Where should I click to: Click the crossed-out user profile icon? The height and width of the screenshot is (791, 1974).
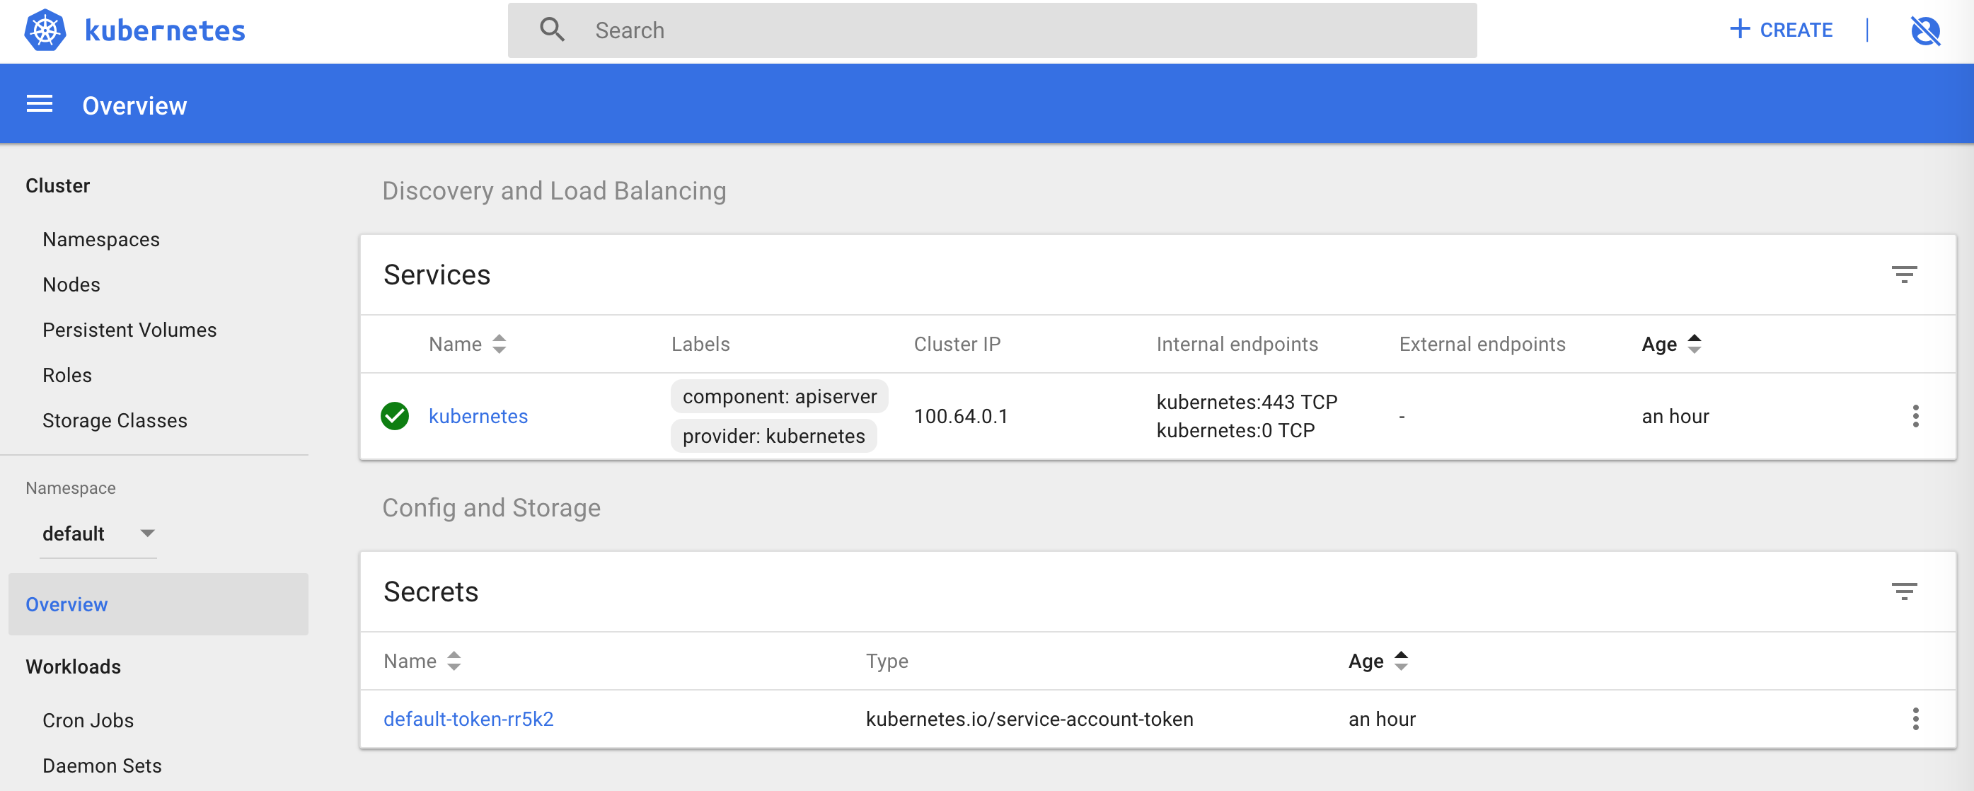(1925, 30)
